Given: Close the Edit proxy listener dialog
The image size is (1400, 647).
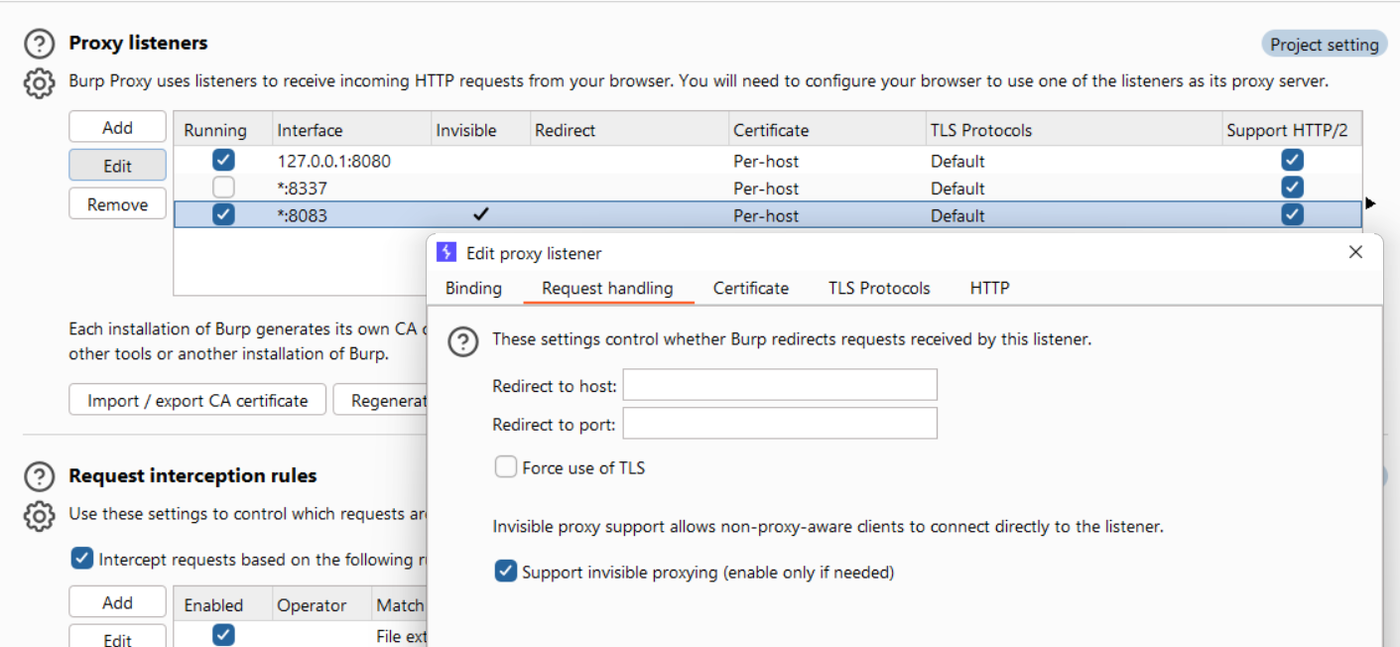Looking at the screenshot, I should [1355, 253].
